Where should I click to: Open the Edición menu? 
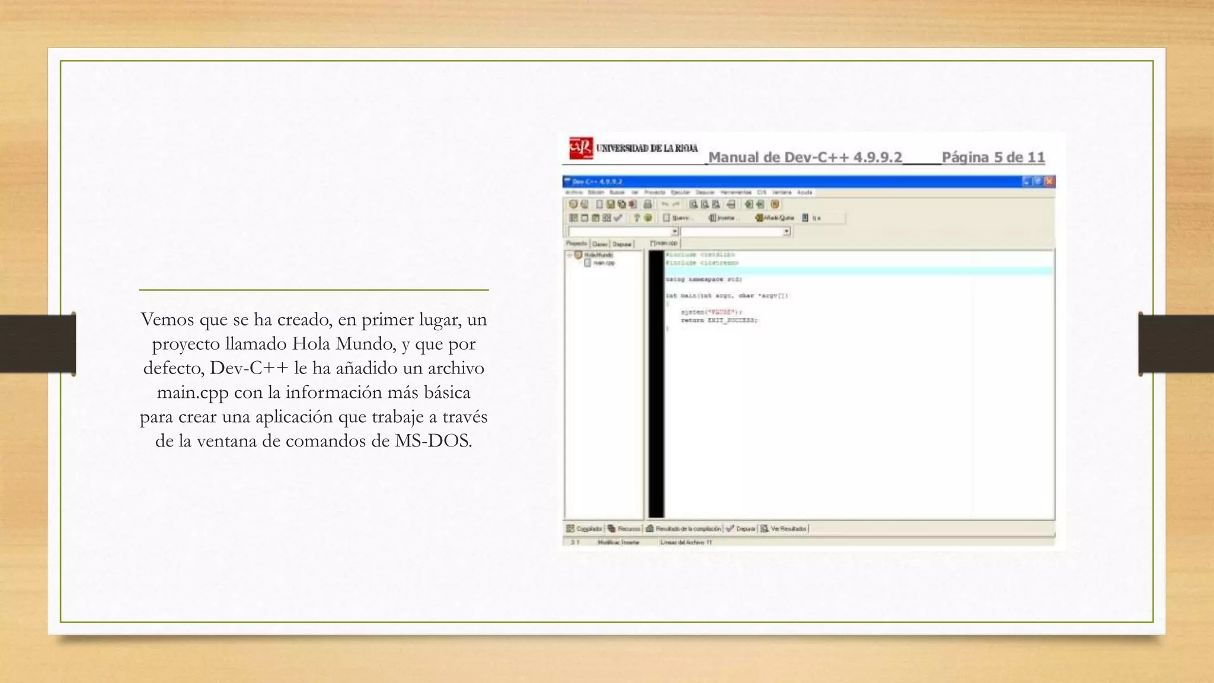coord(596,192)
